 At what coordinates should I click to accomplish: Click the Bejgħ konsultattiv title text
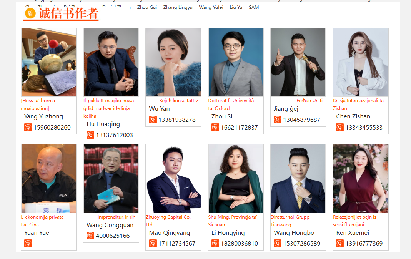coord(178,101)
